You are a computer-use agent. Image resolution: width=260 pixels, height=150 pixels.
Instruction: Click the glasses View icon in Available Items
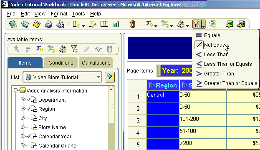click(98, 49)
